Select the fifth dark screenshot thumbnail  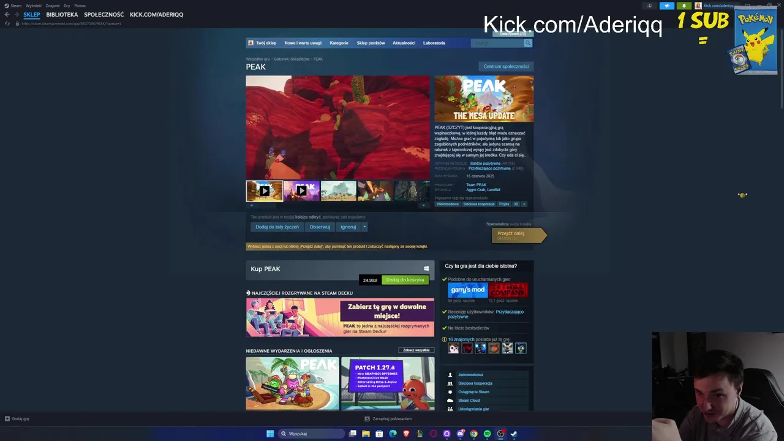412,191
